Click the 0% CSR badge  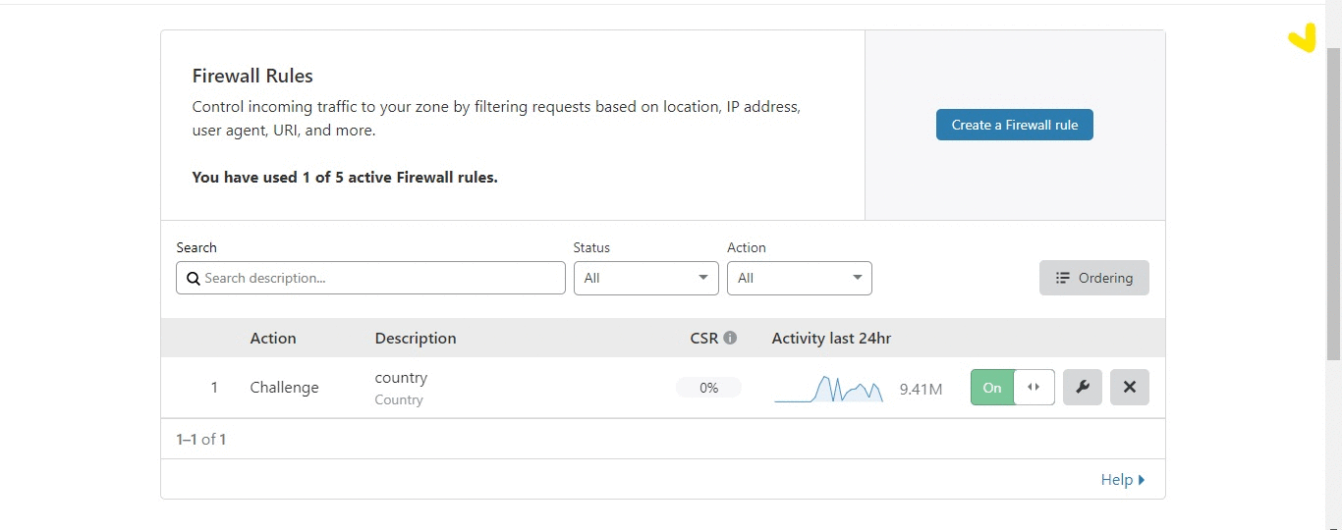click(708, 388)
